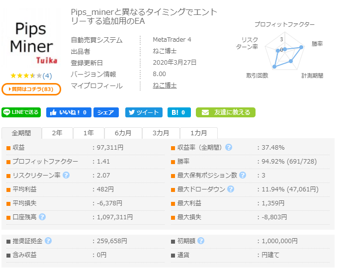
Task: Open help icon next to 推奨証拠金
Action: click(48, 241)
